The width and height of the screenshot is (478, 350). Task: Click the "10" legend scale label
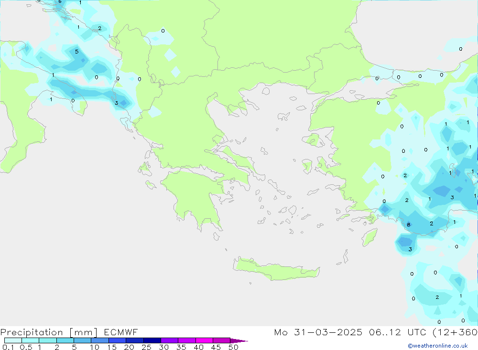pyautogui.click(x=95, y=347)
